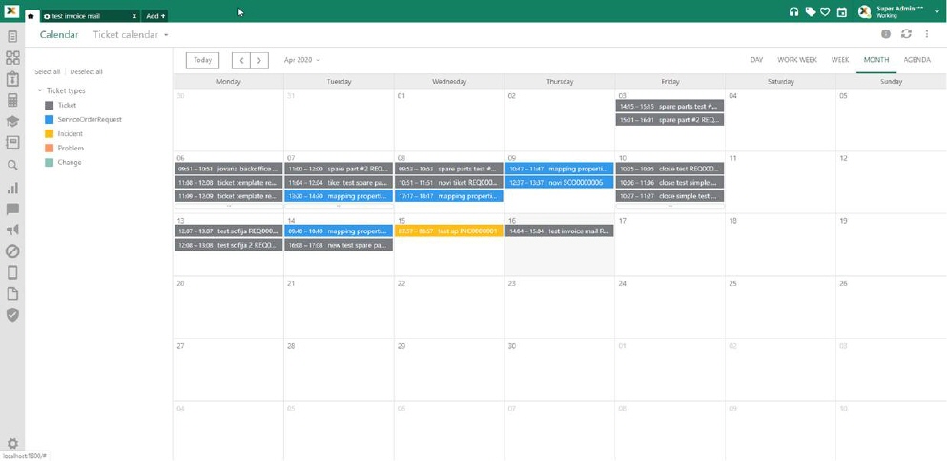Open the search icon in left sidebar

12,165
